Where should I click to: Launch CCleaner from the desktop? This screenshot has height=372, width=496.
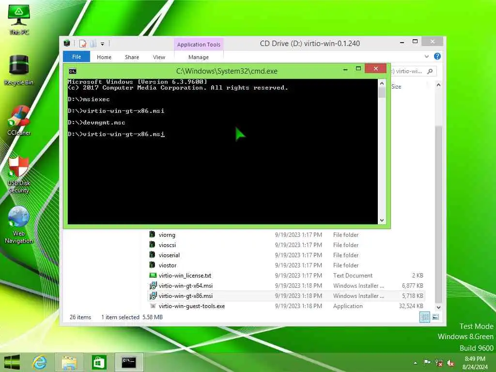click(19, 121)
